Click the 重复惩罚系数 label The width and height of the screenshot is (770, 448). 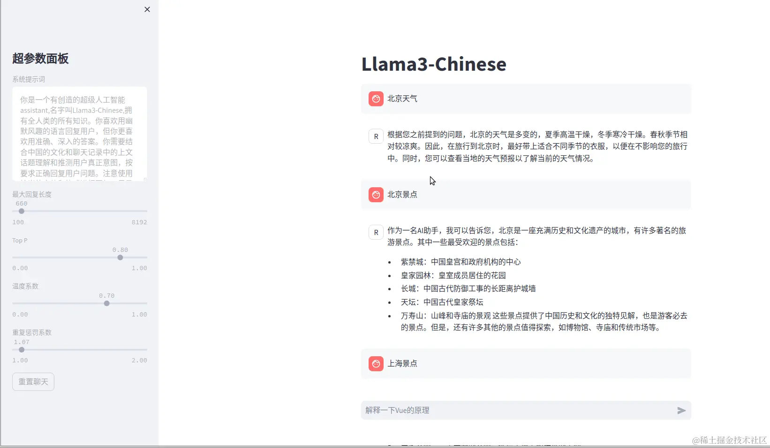[x=32, y=332]
